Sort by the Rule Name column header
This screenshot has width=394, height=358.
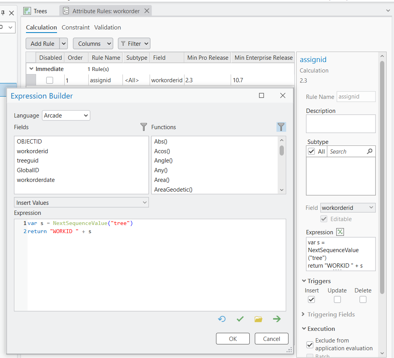pyautogui.click(x=106, y=57)
